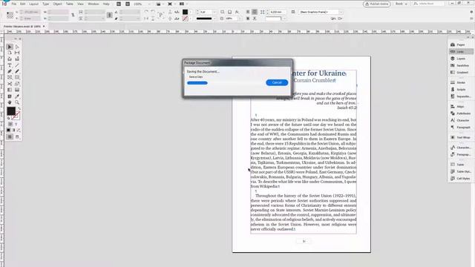Open the Text Wrap panel

coord(460,137)
